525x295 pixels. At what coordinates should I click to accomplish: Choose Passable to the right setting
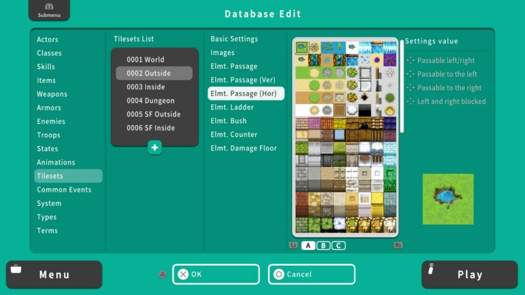point(445,88)
